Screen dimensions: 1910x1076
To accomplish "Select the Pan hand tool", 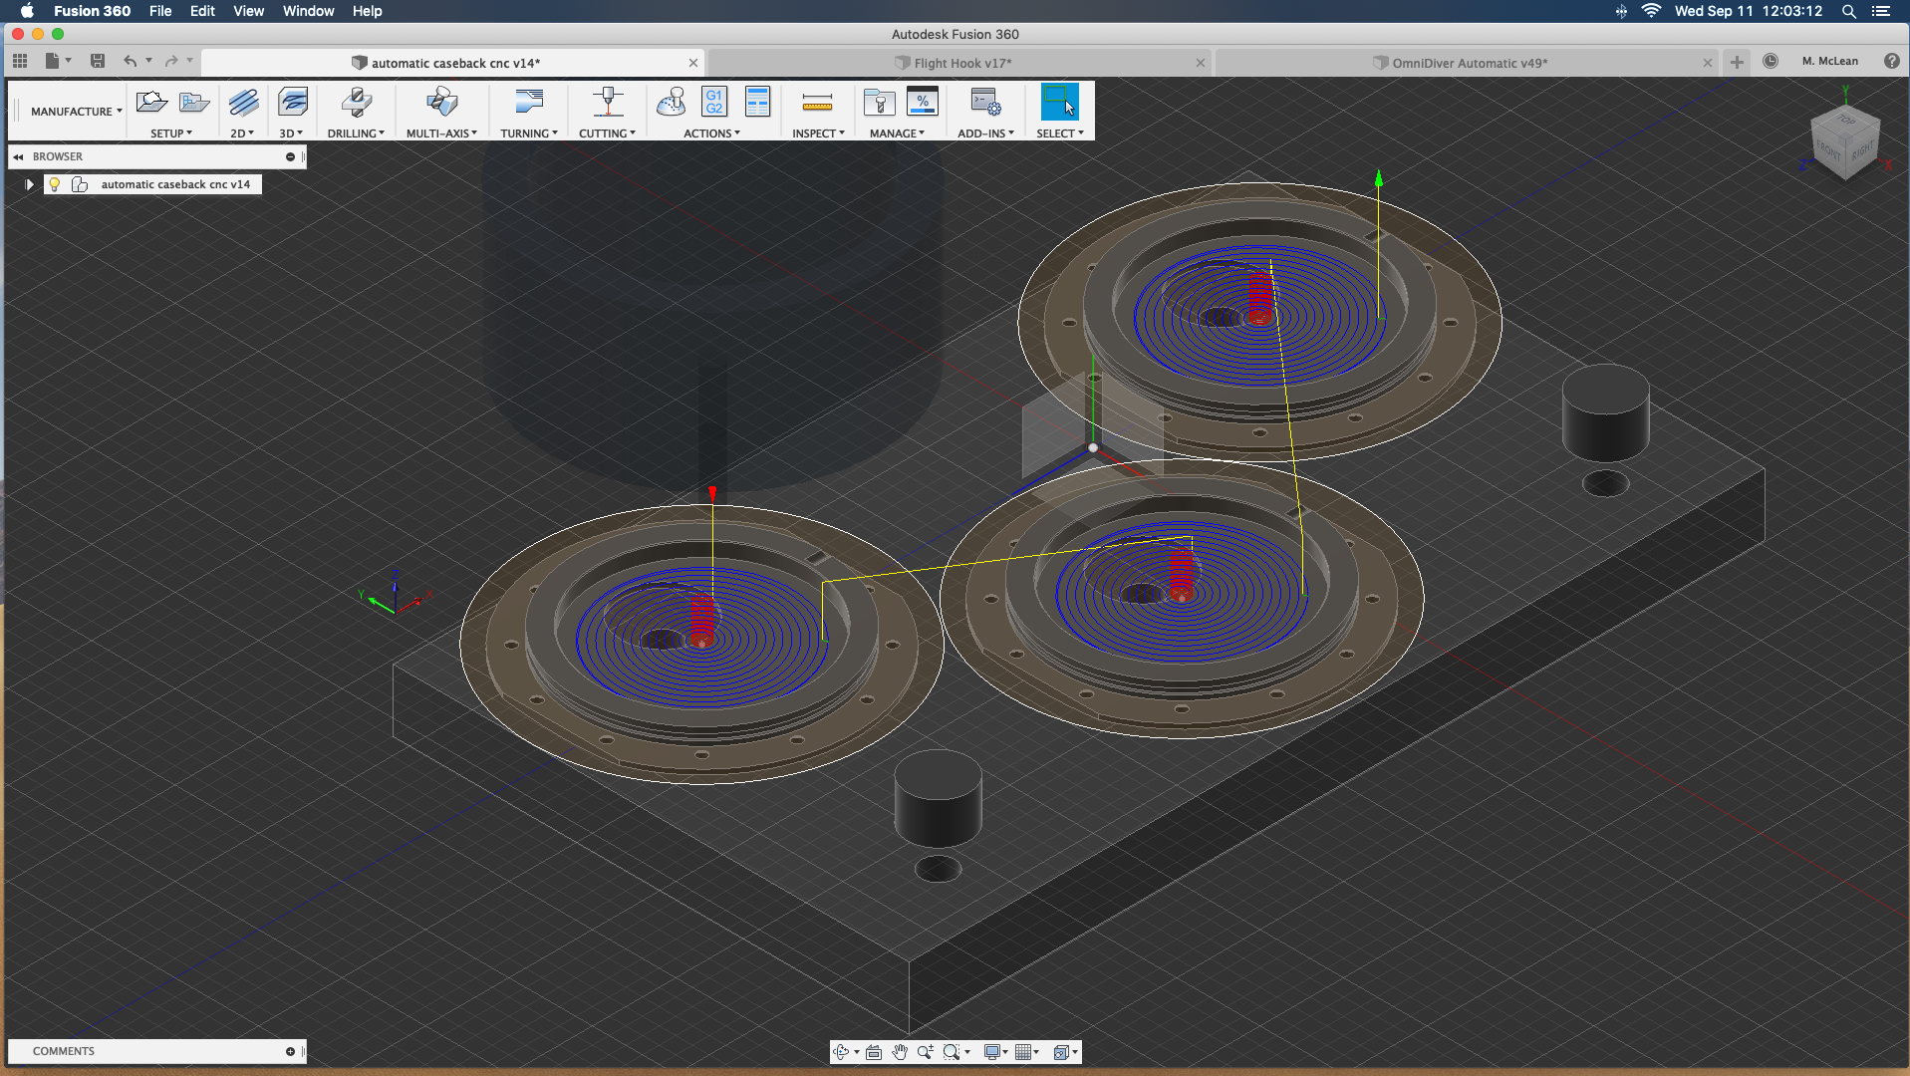I will point(900,1052).
